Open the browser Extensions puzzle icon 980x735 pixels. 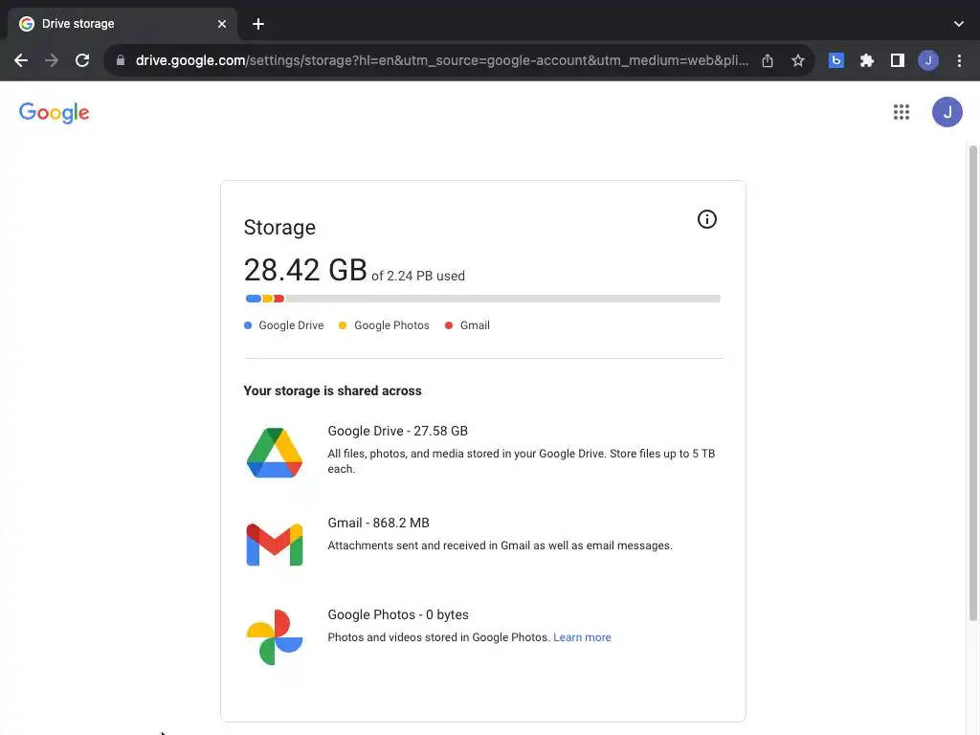click(867, 60)
